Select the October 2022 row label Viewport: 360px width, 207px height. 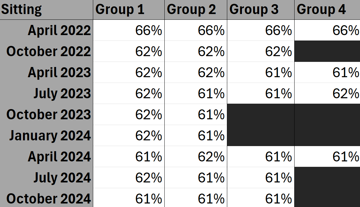(x=49, y=52)
